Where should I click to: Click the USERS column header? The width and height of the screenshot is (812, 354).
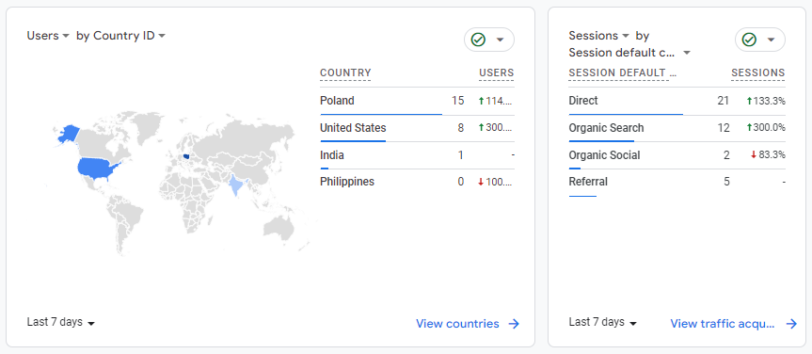[x=496, y=73]
